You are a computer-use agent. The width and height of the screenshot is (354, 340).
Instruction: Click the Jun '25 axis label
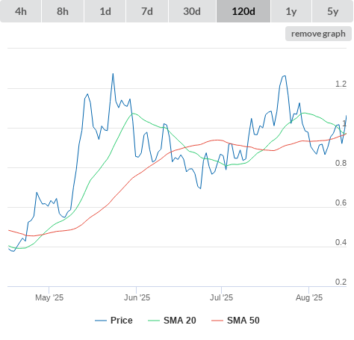coord(137,297)
